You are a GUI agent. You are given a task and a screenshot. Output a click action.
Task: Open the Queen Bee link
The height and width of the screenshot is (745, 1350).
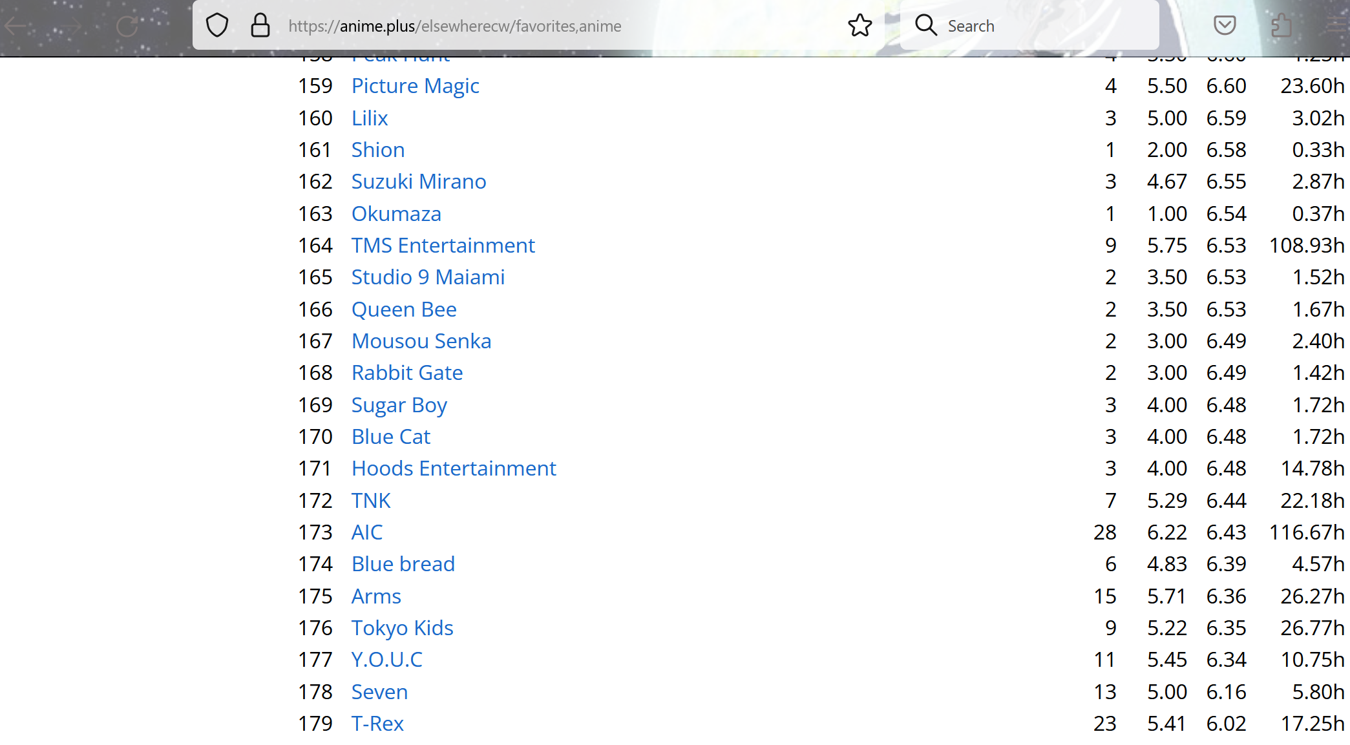(404, 310)
